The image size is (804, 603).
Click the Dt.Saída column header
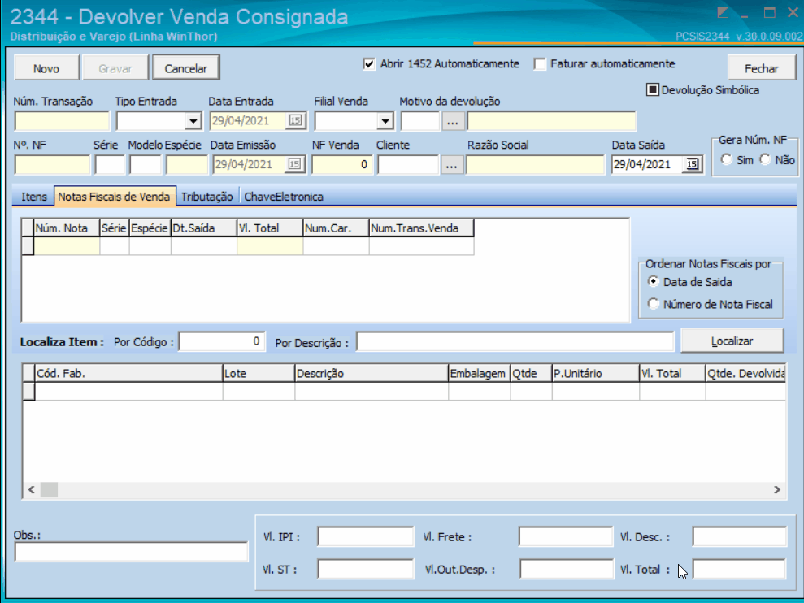tap(203, 228)
